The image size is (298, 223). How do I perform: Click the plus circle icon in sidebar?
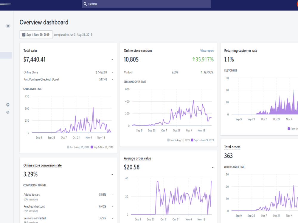coord(8,105)
